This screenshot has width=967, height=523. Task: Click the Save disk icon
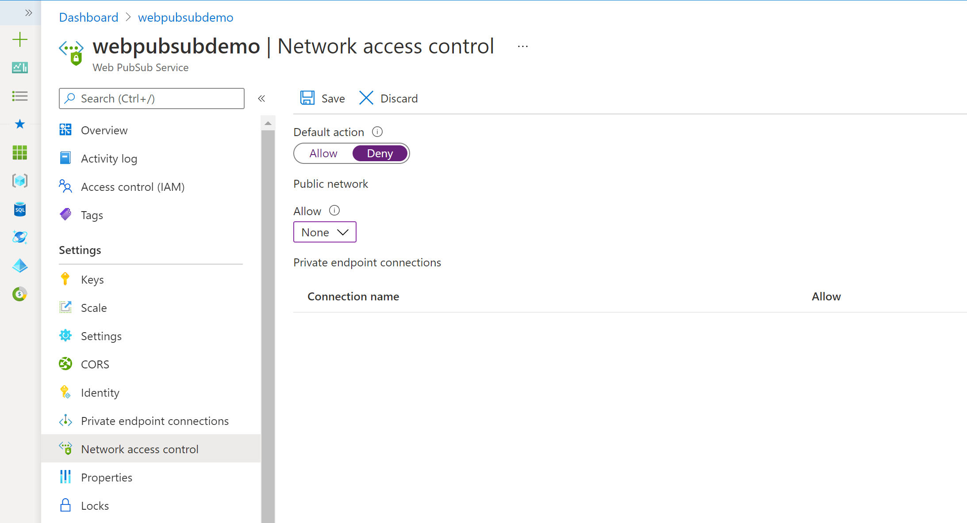[307, 98]
